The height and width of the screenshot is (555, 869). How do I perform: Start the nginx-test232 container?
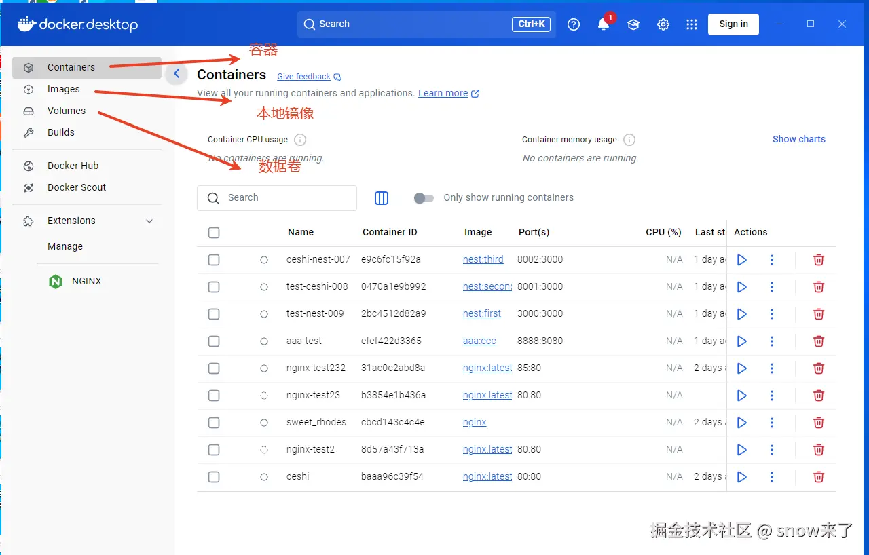(x=742, y=368)
